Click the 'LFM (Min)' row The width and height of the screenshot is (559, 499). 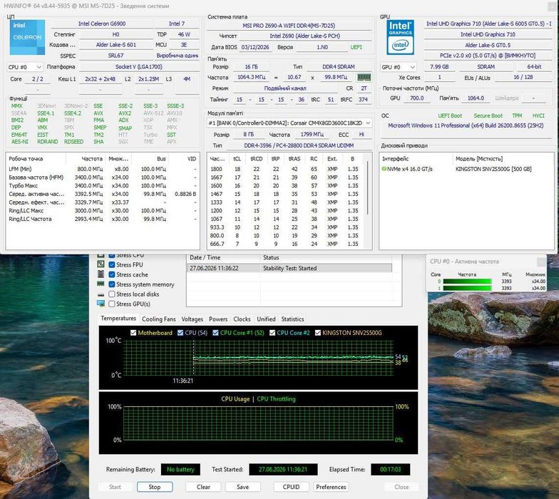pos(103,169)
